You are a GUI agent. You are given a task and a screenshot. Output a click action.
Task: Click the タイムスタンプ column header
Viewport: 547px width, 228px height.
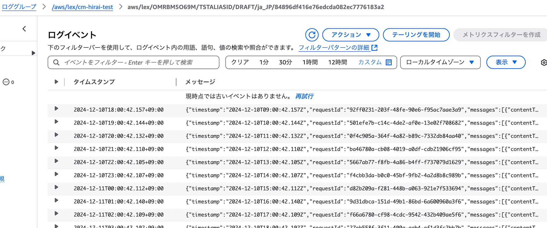coord(94,82)
